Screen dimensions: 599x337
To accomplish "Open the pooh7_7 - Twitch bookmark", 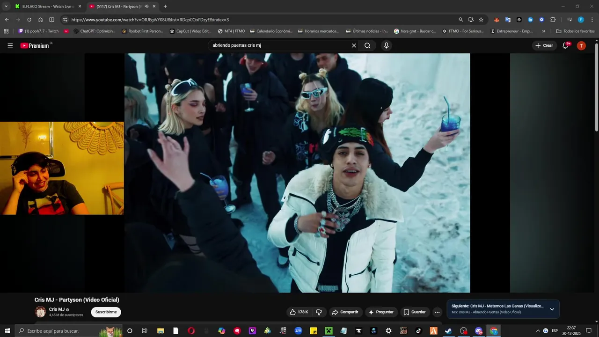I will (39, 31).
